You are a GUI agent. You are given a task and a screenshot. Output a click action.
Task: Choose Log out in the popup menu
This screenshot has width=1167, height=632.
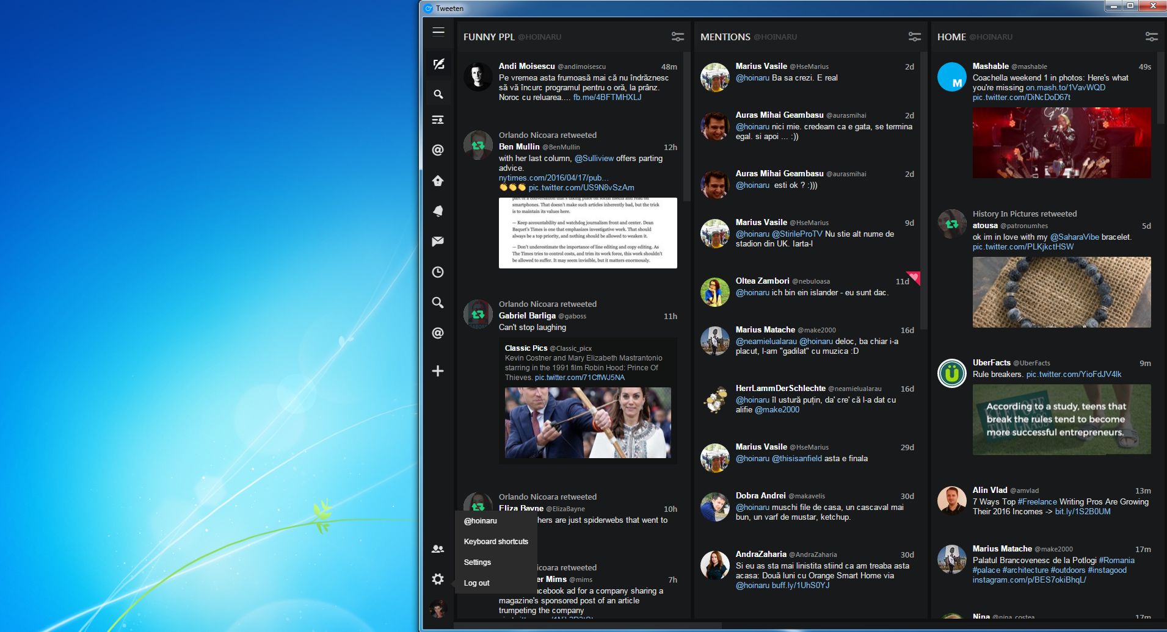pyautogui.click(x=476, y=583)
